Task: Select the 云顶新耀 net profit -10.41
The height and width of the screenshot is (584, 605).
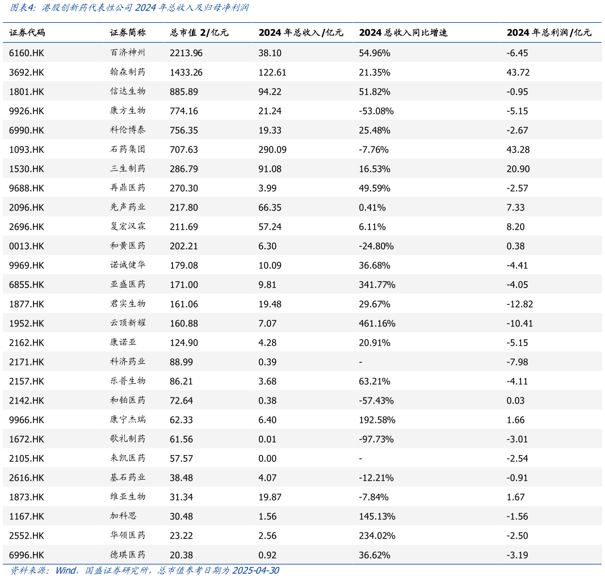Action: [519, 323]
